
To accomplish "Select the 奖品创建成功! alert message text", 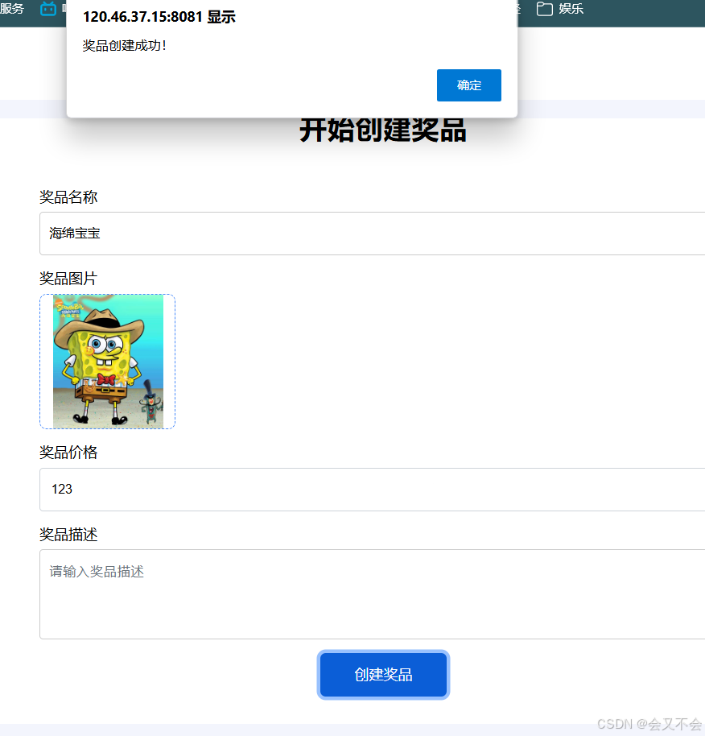I will 124,46.
